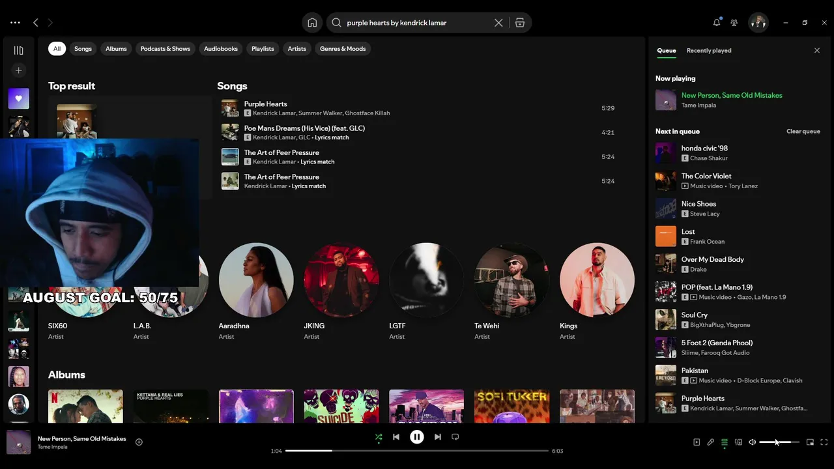Open JKING artist card

coord(341,292)
